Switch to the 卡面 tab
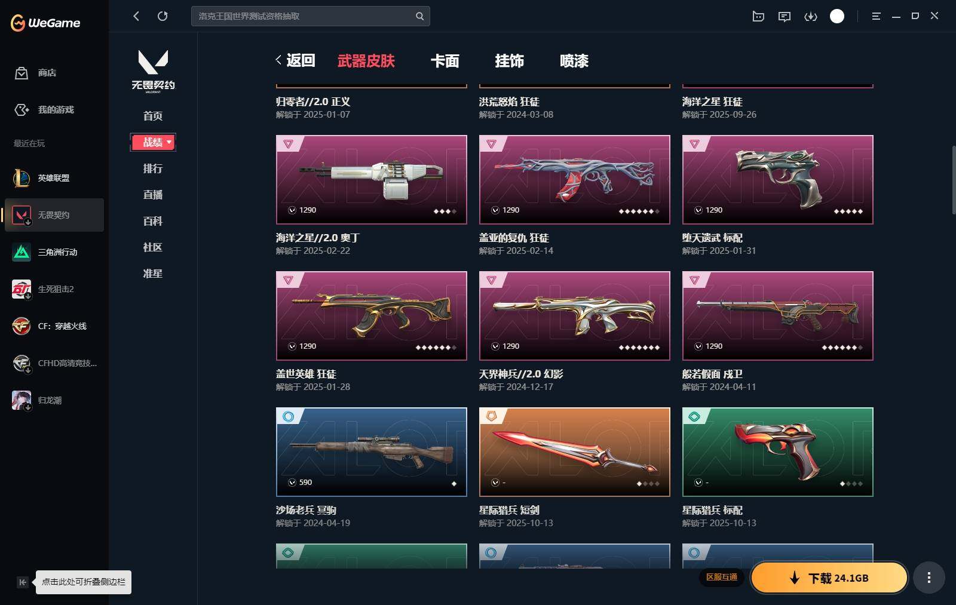The width and height of the screenshot is (956, 605). pyautogui.click(x=445, y=61)
